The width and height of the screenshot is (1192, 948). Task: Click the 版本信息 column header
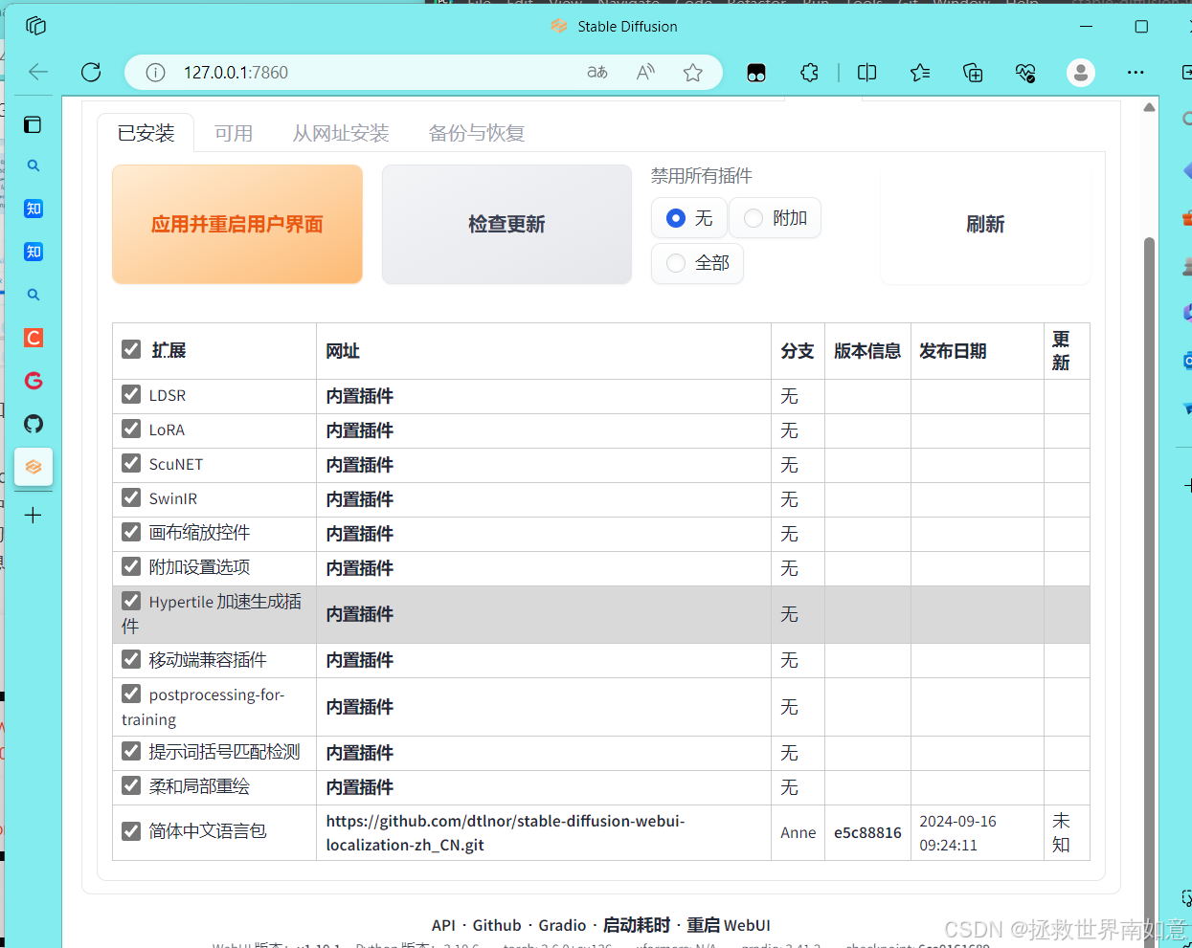867,351
